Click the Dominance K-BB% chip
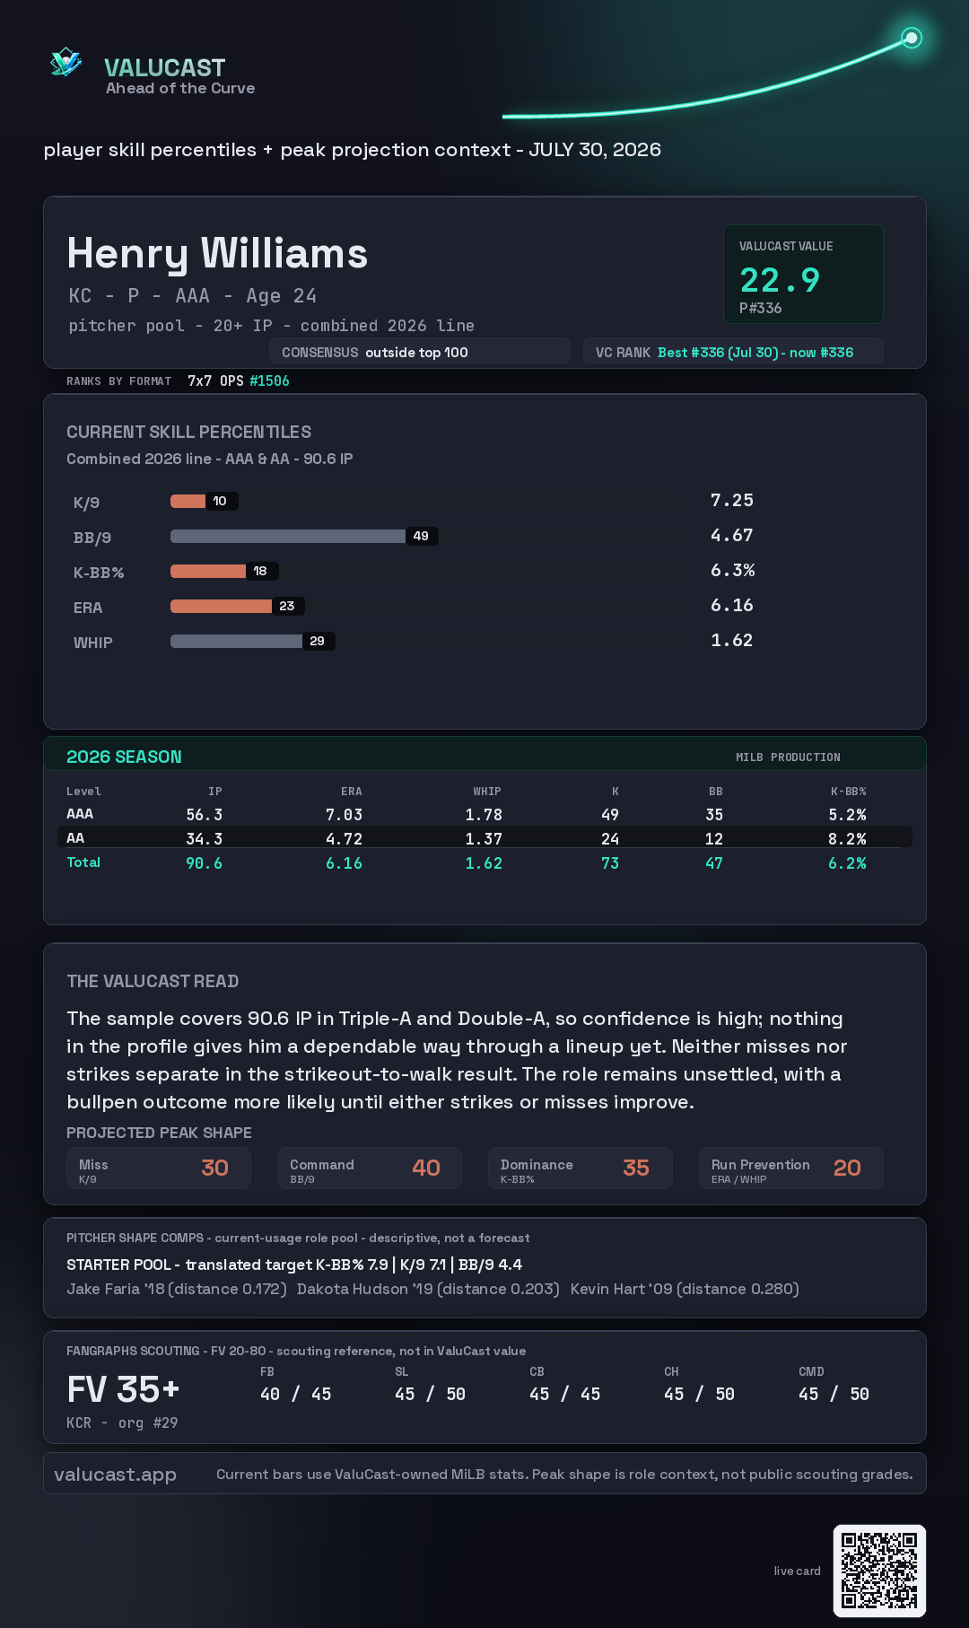 tap(581, 1168)
